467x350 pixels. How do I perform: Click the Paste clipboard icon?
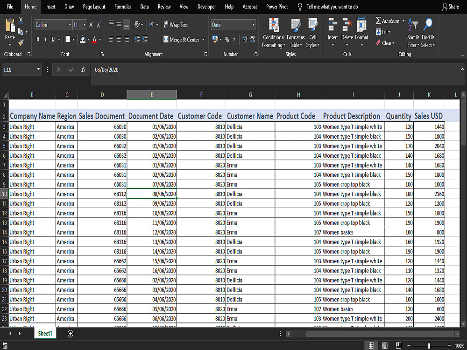click(10, 26)
